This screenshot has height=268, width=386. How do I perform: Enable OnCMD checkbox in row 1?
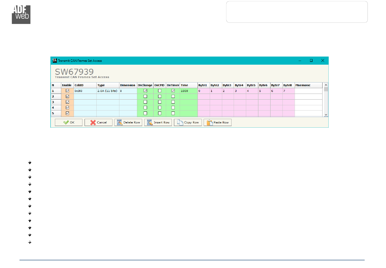click(160, 91)
